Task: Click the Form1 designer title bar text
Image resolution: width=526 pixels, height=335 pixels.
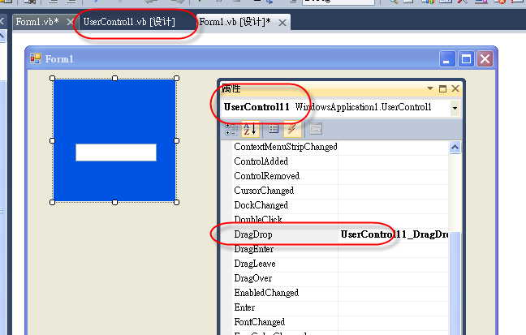Action: pyautogui.click(x=59, y=59)
